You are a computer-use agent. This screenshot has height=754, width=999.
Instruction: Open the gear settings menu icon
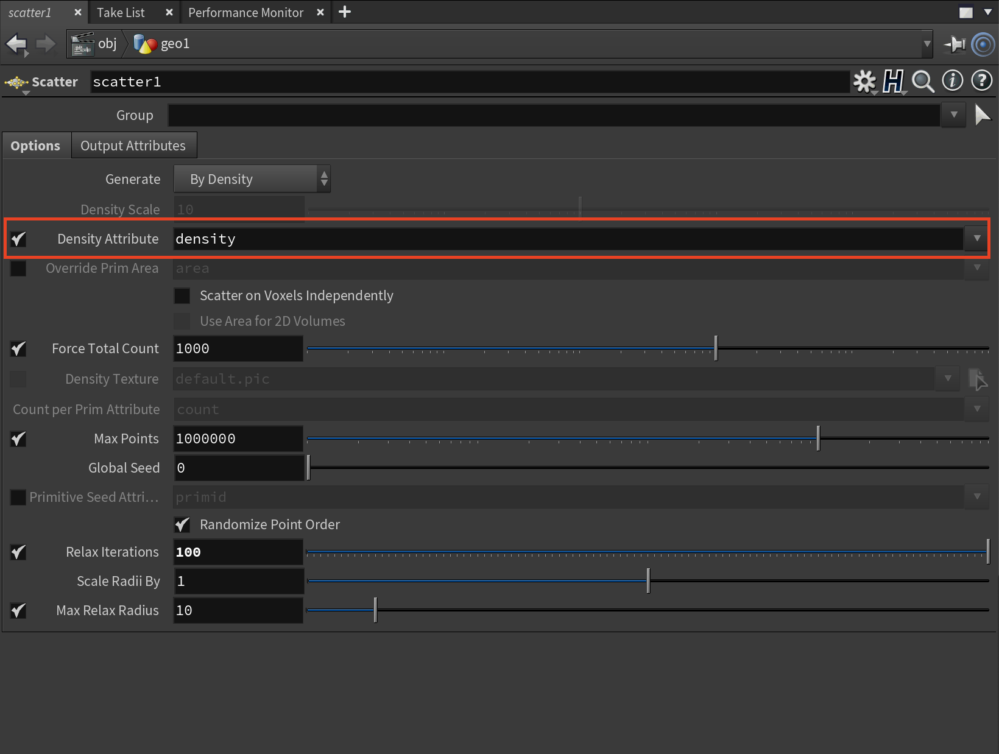point(864,81)
